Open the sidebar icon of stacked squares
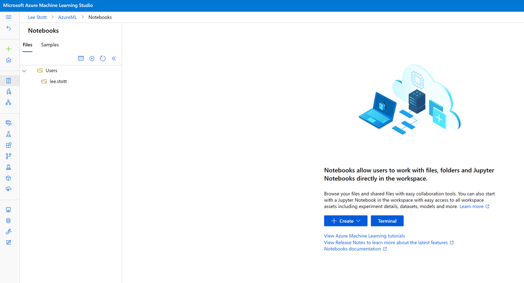The height and width of the screenshot is (283, 524). pyautogui.click(x=8, y=145)
